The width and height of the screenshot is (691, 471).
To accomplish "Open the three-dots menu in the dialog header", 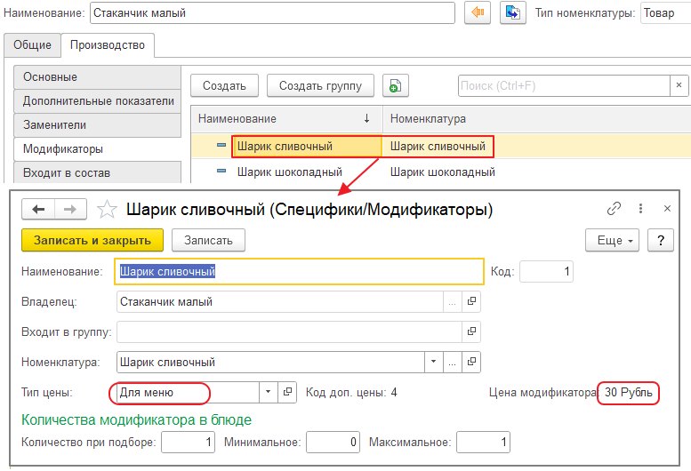I will 640,208.
